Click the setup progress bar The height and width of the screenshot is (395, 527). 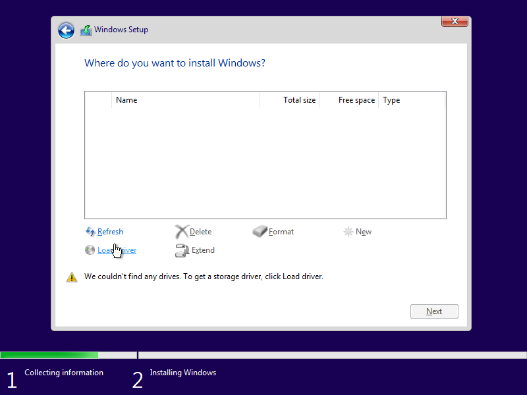tap(263, 355)
